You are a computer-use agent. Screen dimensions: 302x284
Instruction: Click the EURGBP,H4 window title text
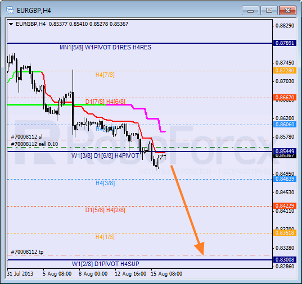point(34,10)
